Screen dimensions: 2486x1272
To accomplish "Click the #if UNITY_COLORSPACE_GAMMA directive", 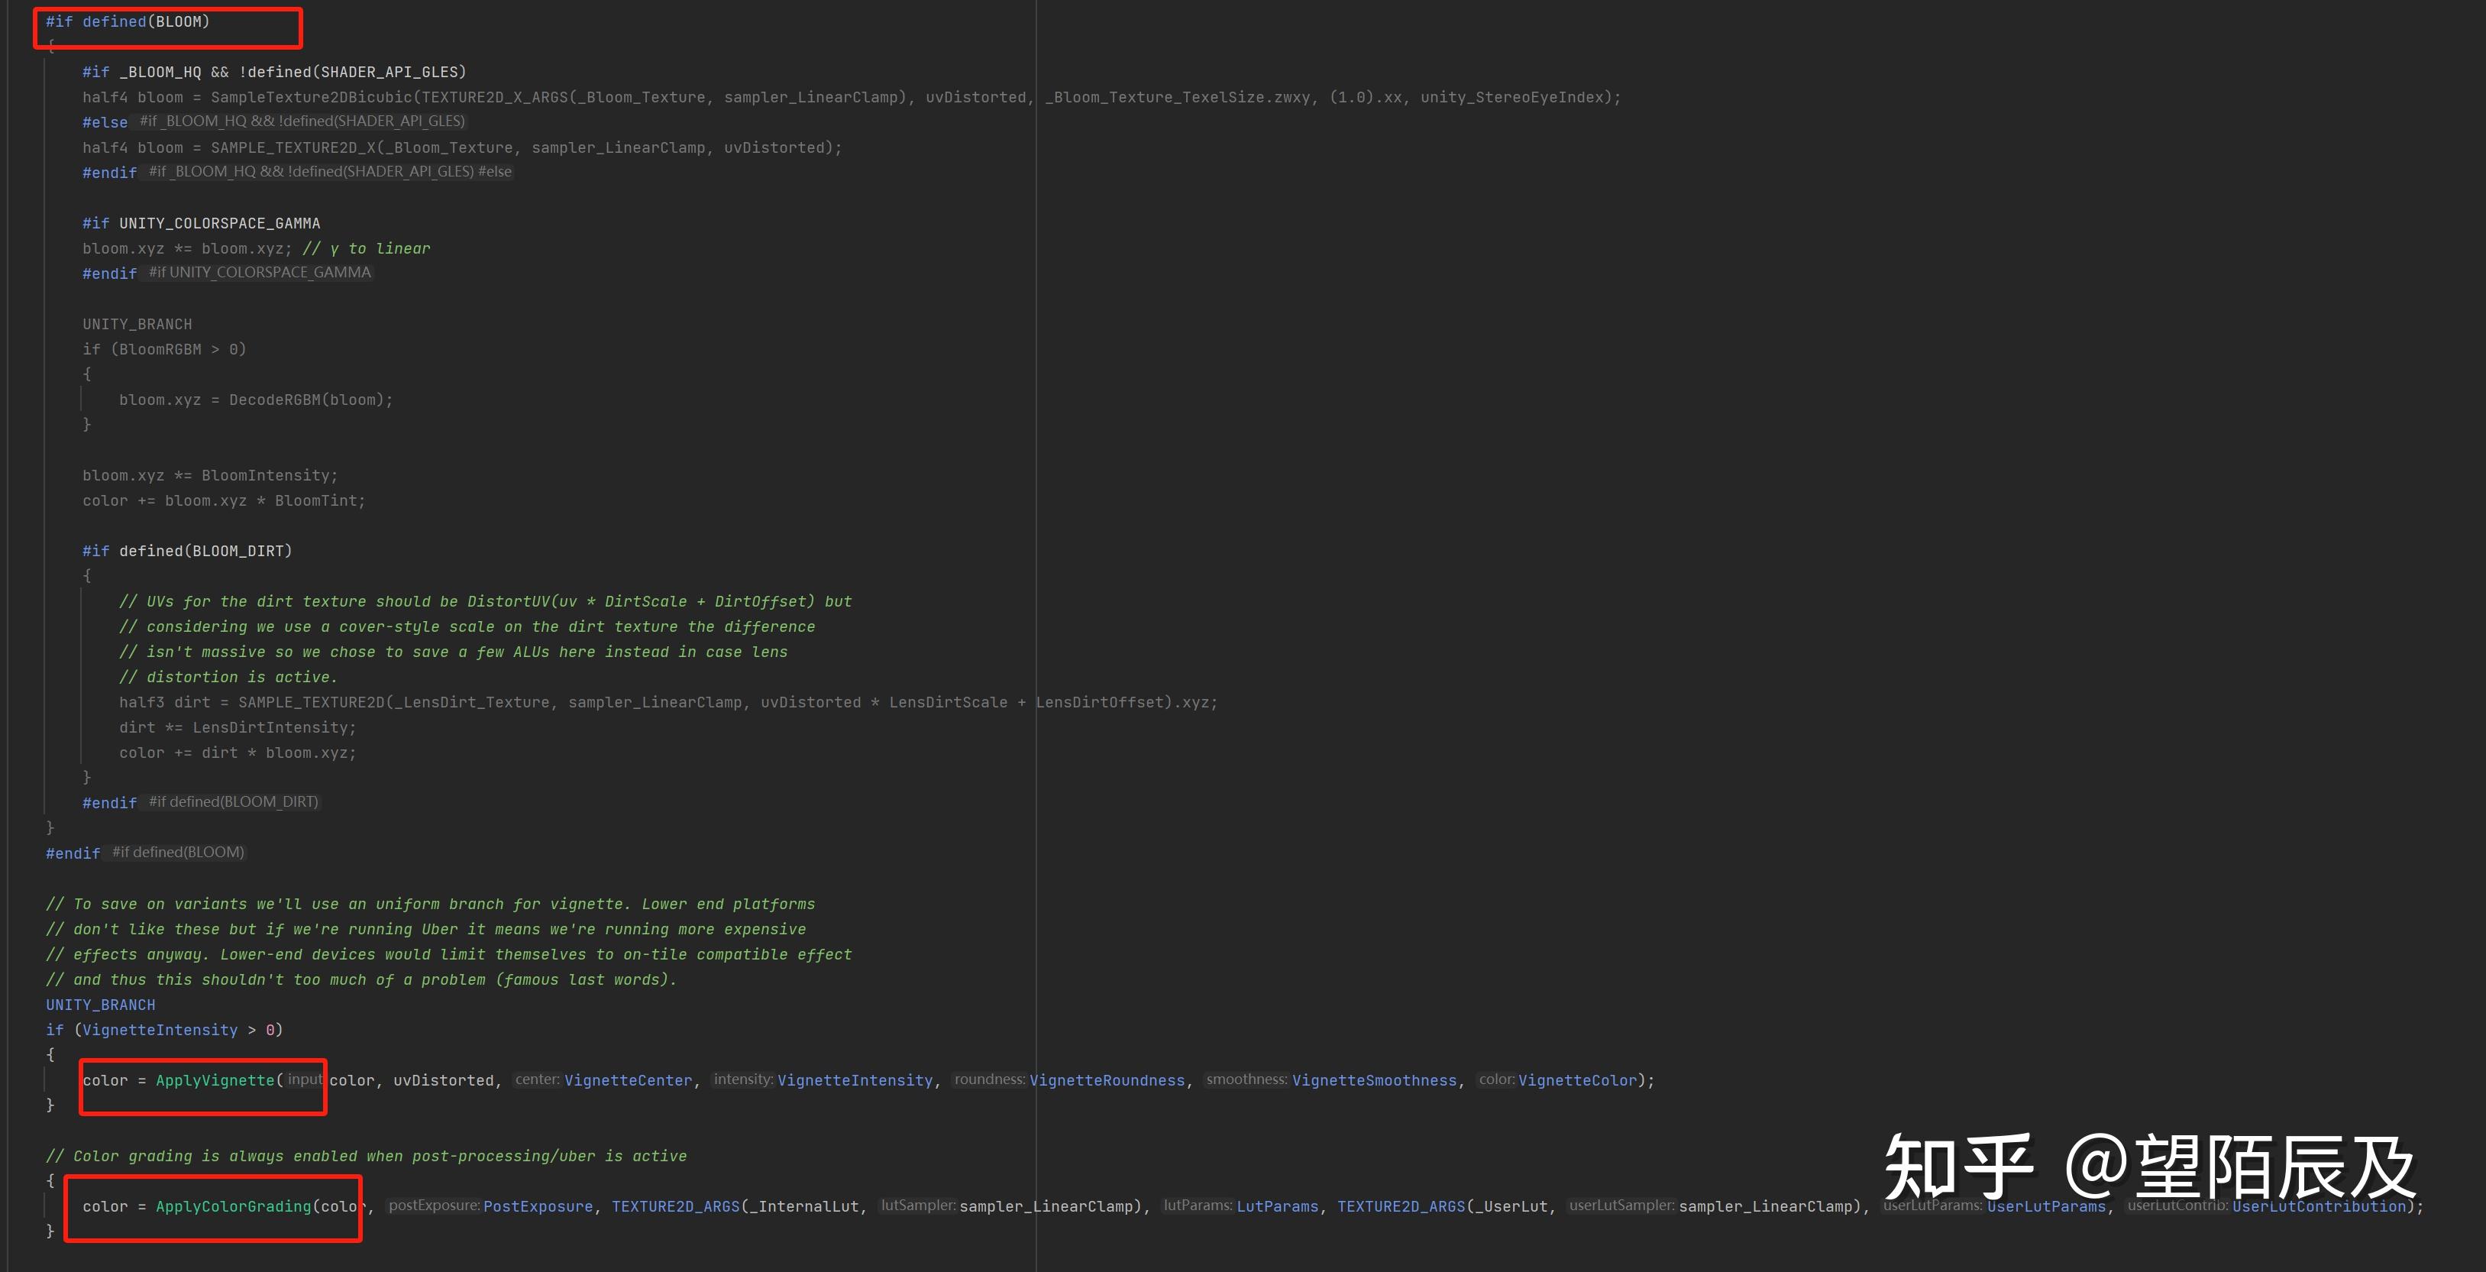I will [201, 223].
